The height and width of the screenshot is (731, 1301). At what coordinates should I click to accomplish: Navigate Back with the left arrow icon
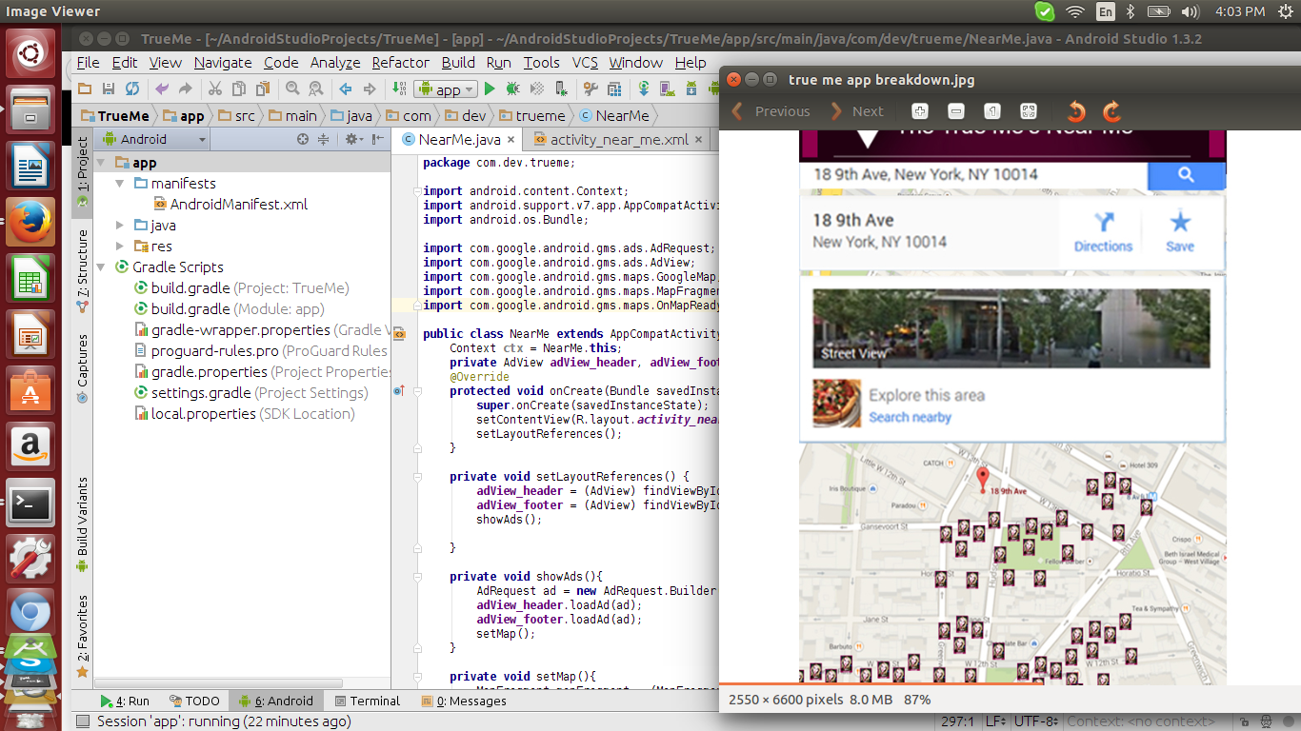(346, 89)
